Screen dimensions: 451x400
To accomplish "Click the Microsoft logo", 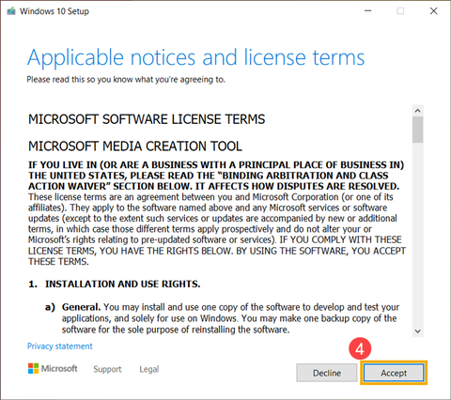I will pos(53,368).
